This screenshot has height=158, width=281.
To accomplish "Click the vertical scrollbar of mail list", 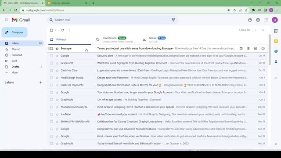I will coord(270,50).
